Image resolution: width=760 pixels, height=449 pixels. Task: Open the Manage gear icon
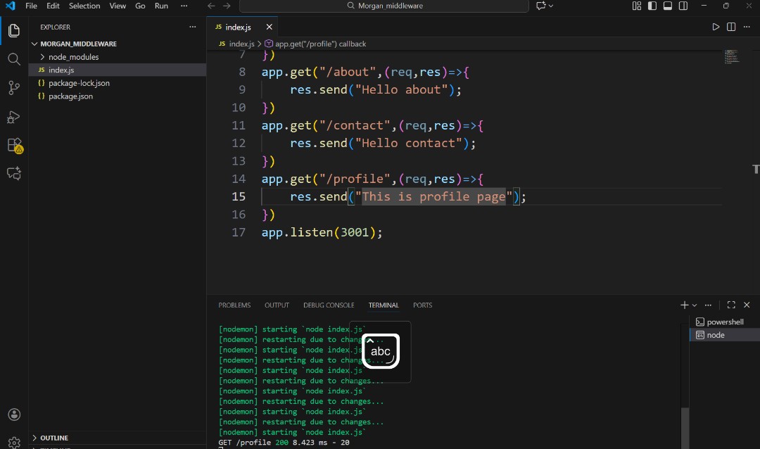[13, 441]
